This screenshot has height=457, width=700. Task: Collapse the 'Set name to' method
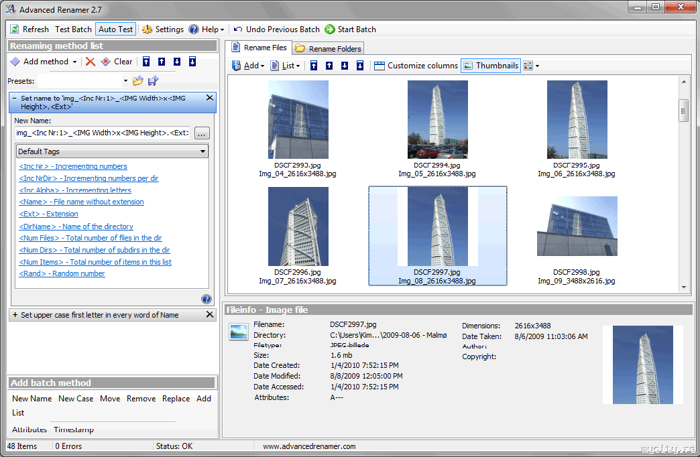14,98
